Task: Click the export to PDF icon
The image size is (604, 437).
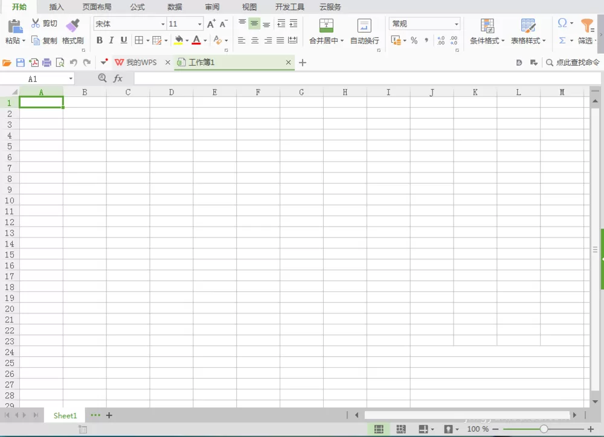Action: 33,63
